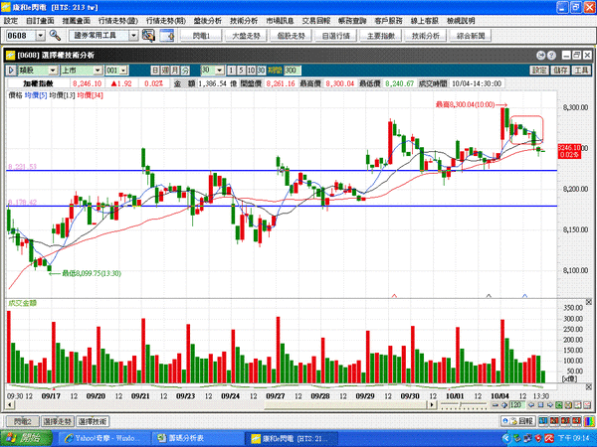Click the zoom slider thumb under the chart

click(x=461, y=405)
